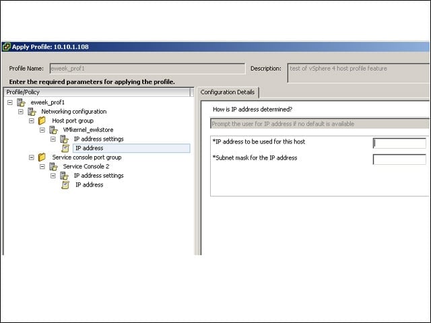Collapse the VMkernel_ewkstore node
The width and height of the screenshot is (431, 323).
pos(42,130)
